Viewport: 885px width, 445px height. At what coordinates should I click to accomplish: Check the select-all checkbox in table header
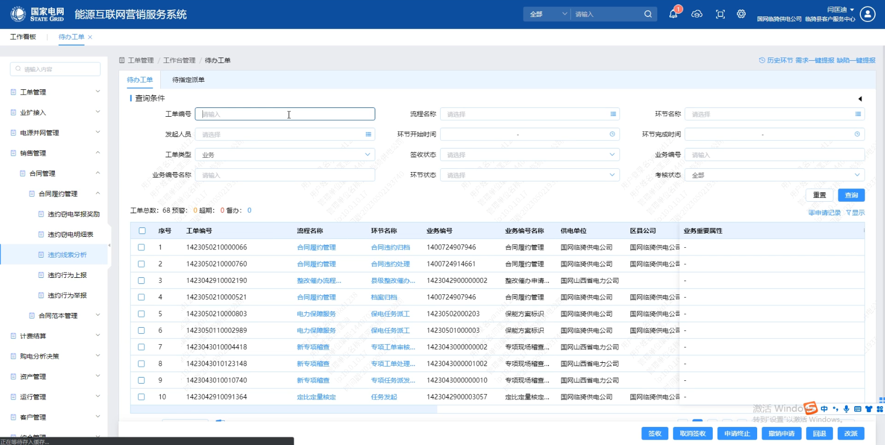[x=142, y=231]
